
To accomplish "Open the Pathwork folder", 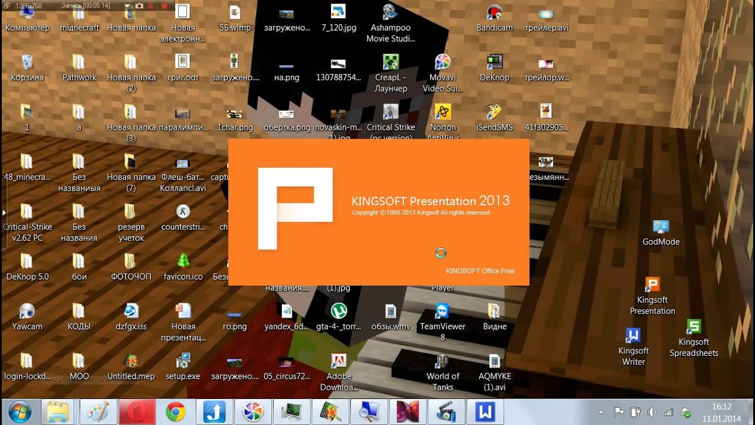I will (79, 68).
